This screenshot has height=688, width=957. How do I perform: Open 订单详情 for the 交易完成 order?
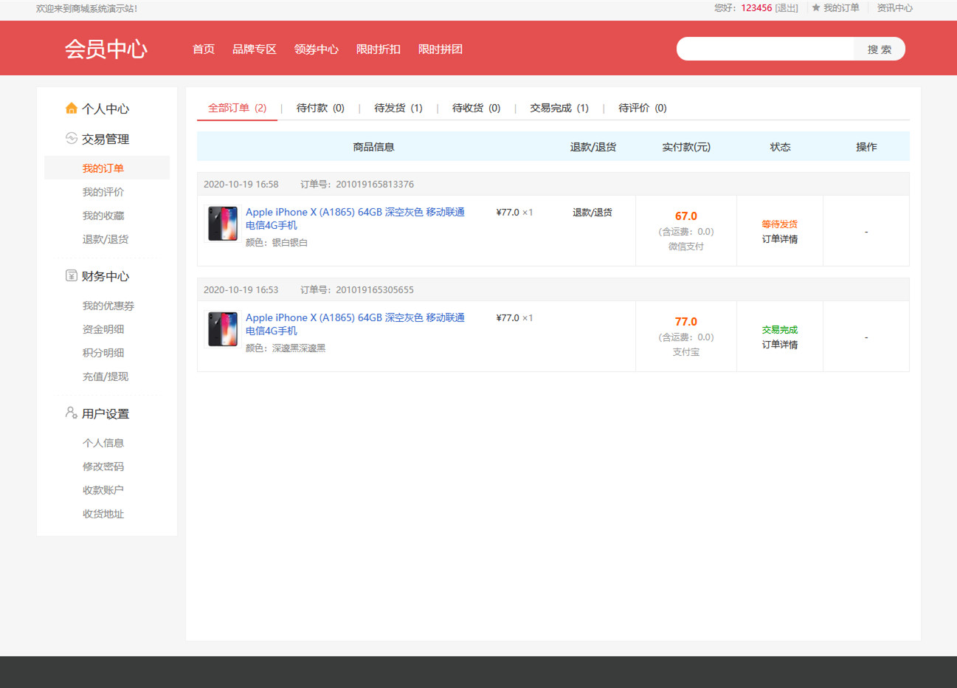[780, 345]
